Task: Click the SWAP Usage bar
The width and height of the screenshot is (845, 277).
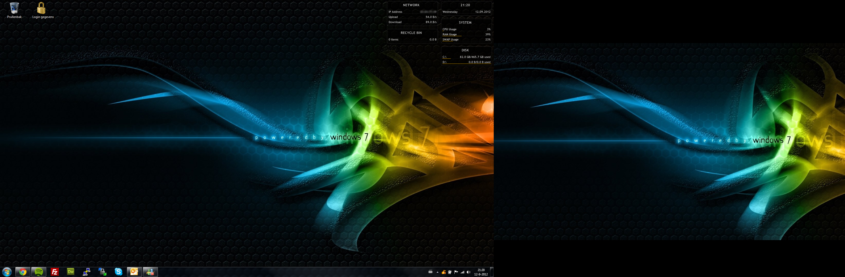Action: (x=448, y=41)
